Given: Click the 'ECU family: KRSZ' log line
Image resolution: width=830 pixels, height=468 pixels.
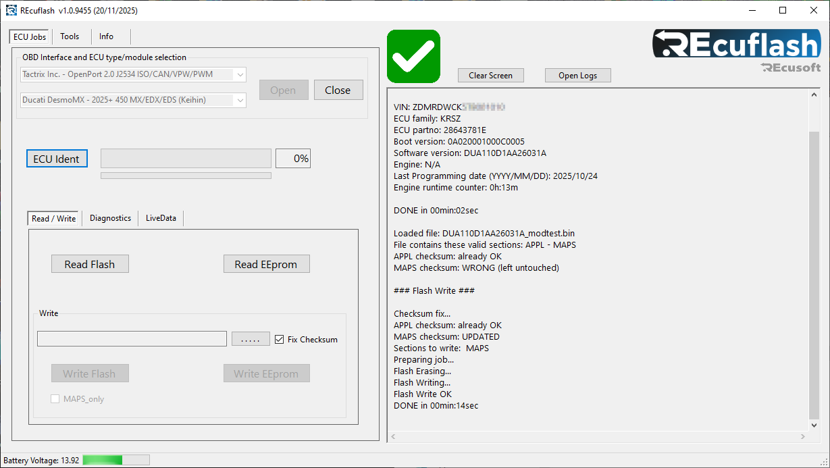Looking at the screenshot, I should (427, 118).
